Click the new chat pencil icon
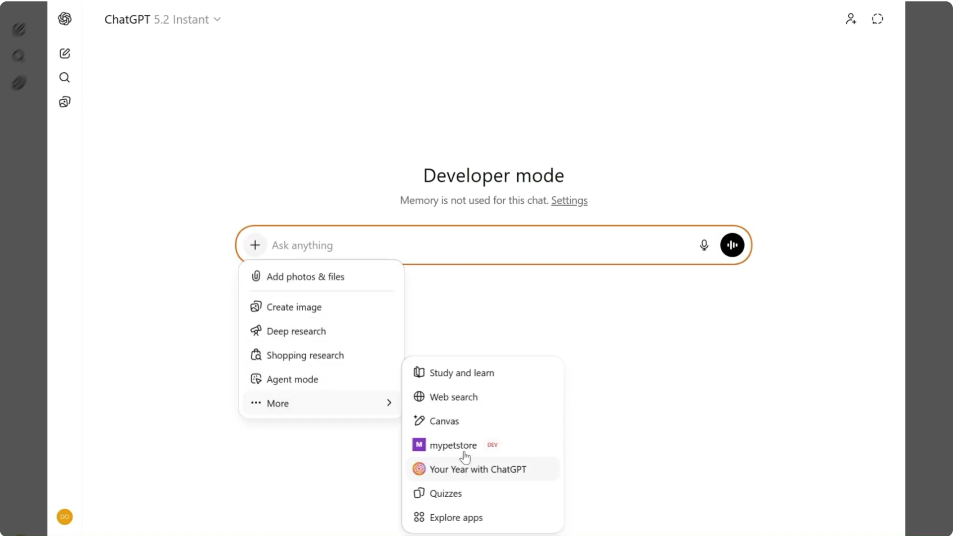953x536 pixels. 65,54
